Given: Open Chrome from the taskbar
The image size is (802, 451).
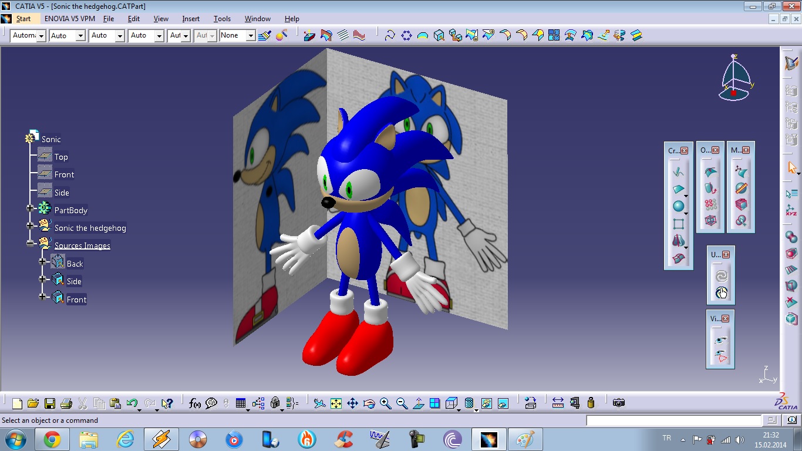Looking at the screenshot, I should coord(52,439).
